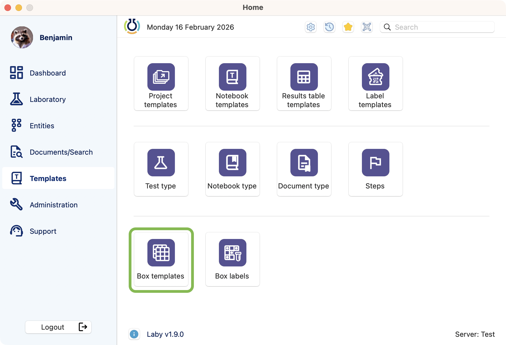Open the history clock icon
506x345 pixels.
[329, 27]
